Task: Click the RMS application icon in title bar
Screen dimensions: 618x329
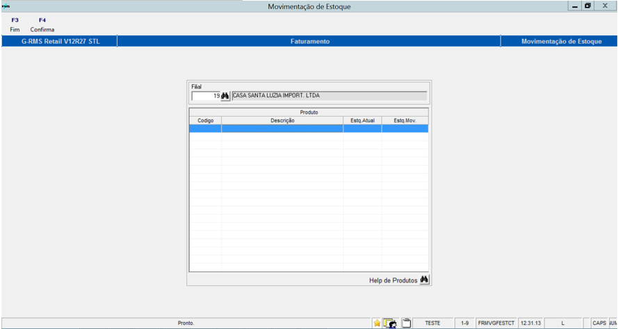Action: point(6,6)
